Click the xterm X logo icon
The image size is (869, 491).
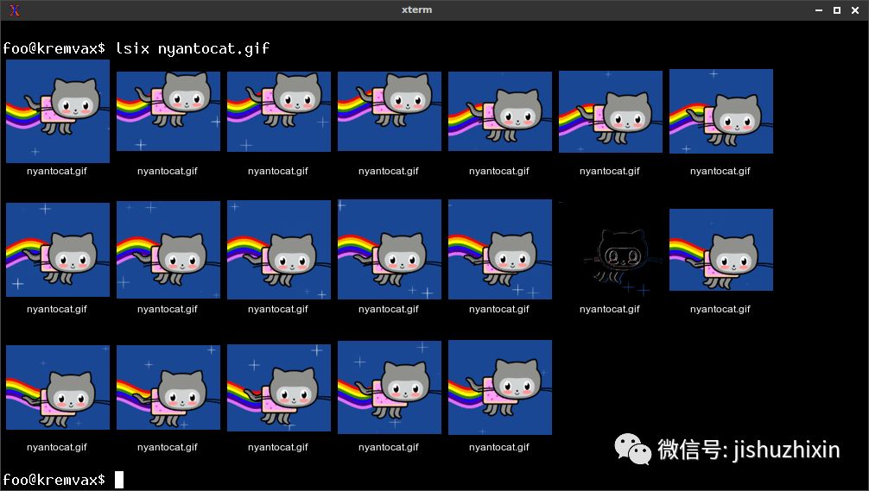(x=15, y=10)
